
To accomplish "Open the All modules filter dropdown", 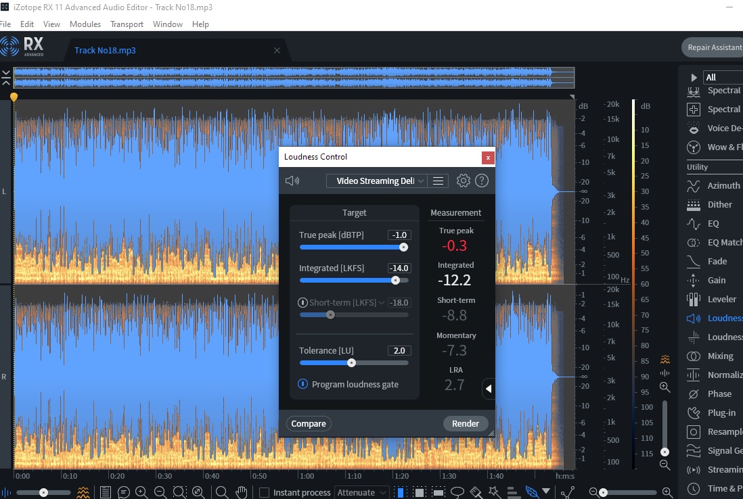I will (x=723, y=77).
